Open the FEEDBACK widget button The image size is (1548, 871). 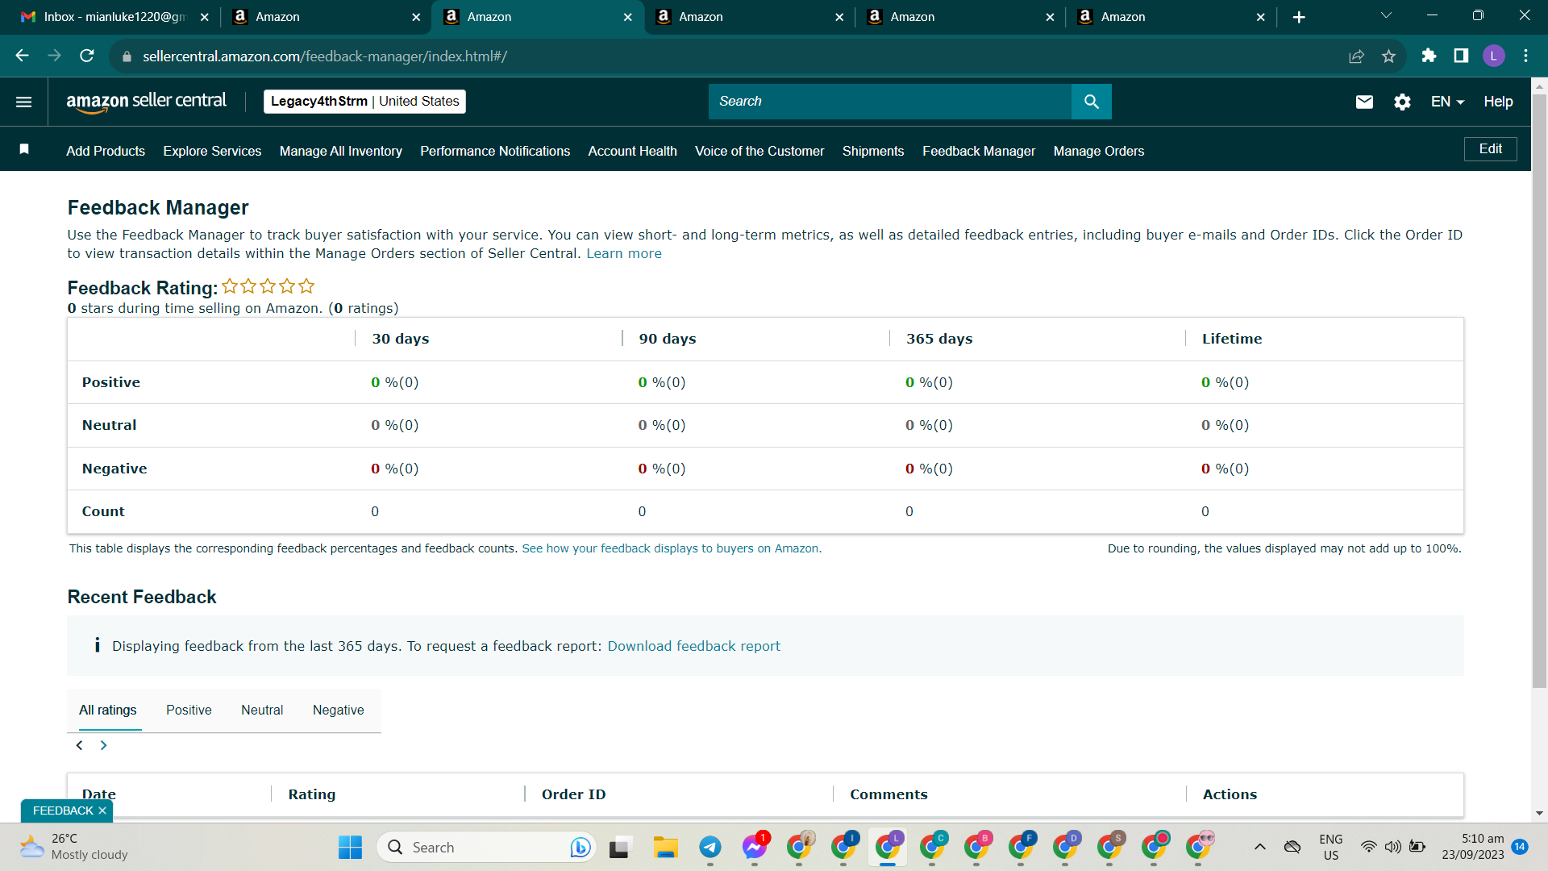63,811
